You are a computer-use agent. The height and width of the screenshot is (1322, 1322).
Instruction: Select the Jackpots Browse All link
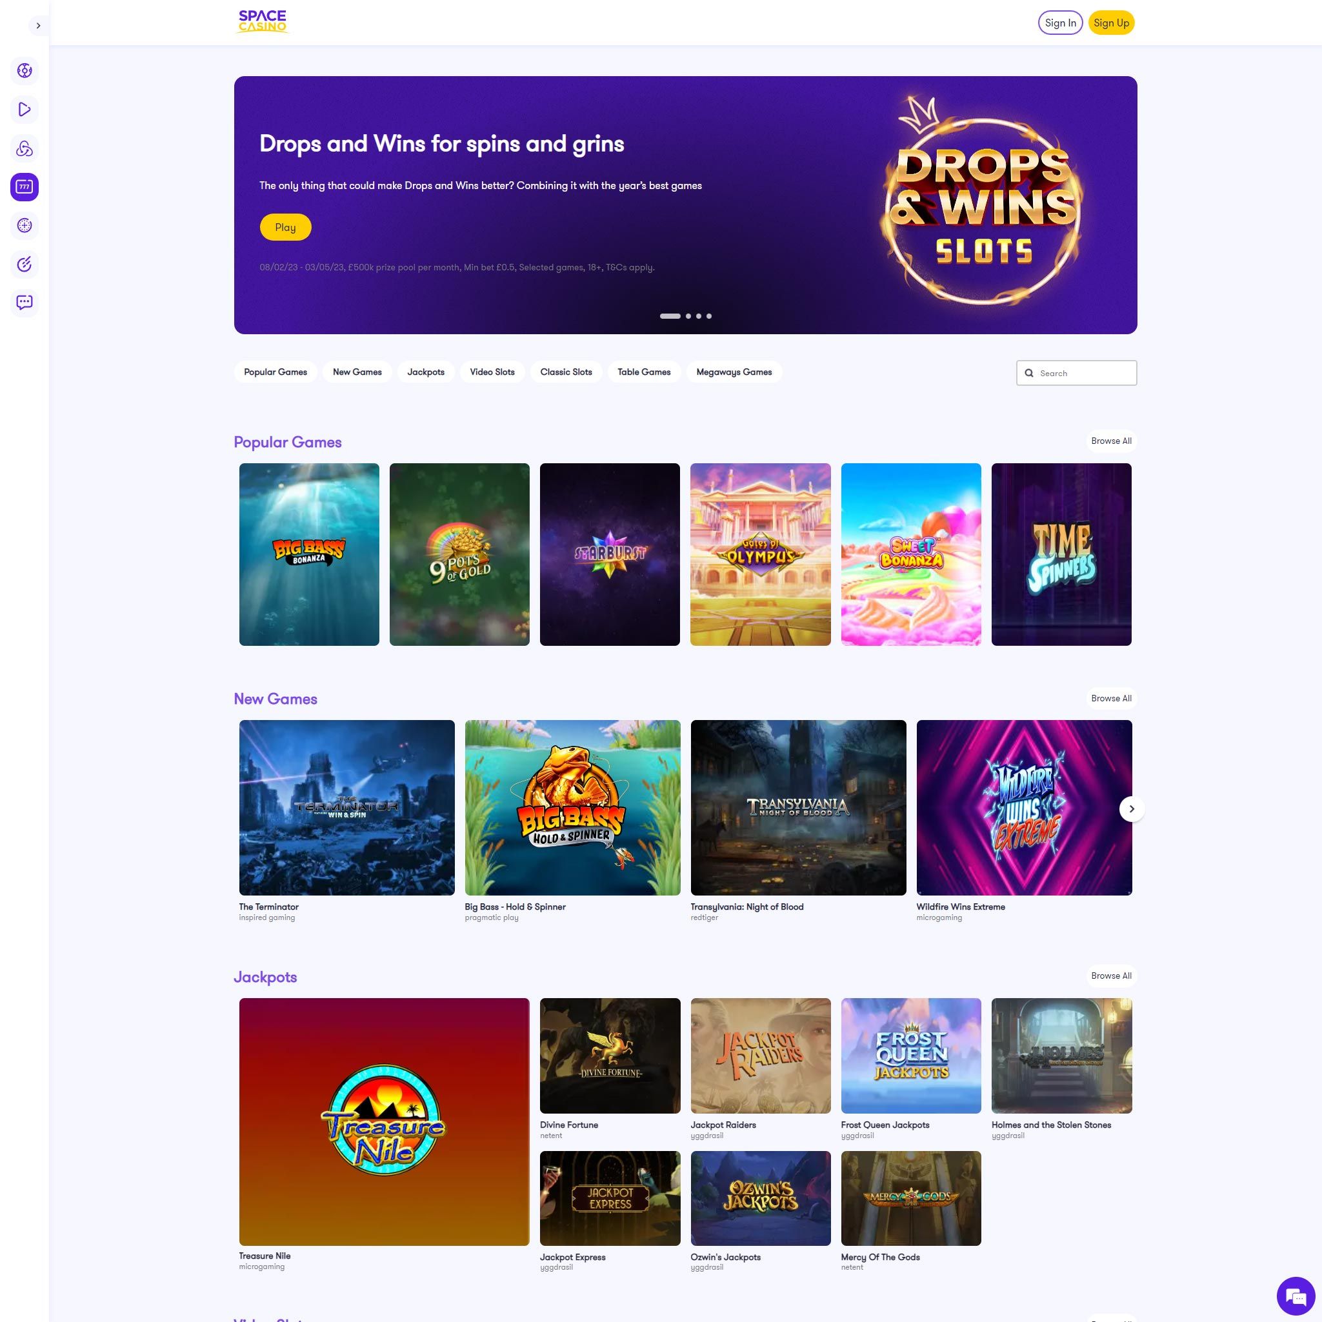coord(1110,976)
